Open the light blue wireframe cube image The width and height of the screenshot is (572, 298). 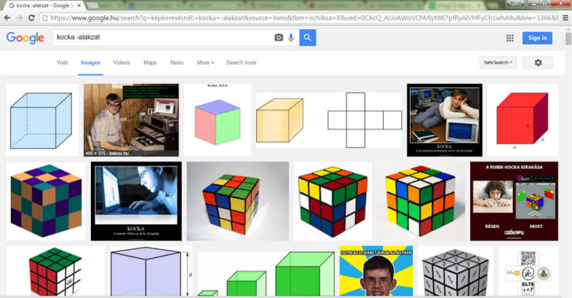[x=42, y=120]
